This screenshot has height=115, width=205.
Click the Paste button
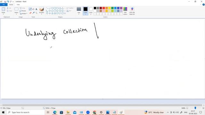(4, 9)
